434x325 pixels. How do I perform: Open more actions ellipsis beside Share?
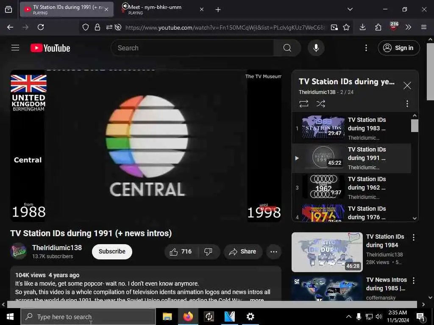pos(273,251)
